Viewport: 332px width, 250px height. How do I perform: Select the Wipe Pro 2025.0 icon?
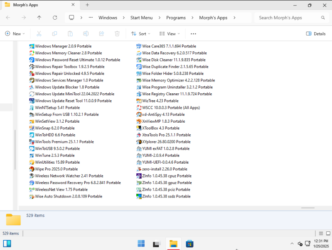(32, 169)
